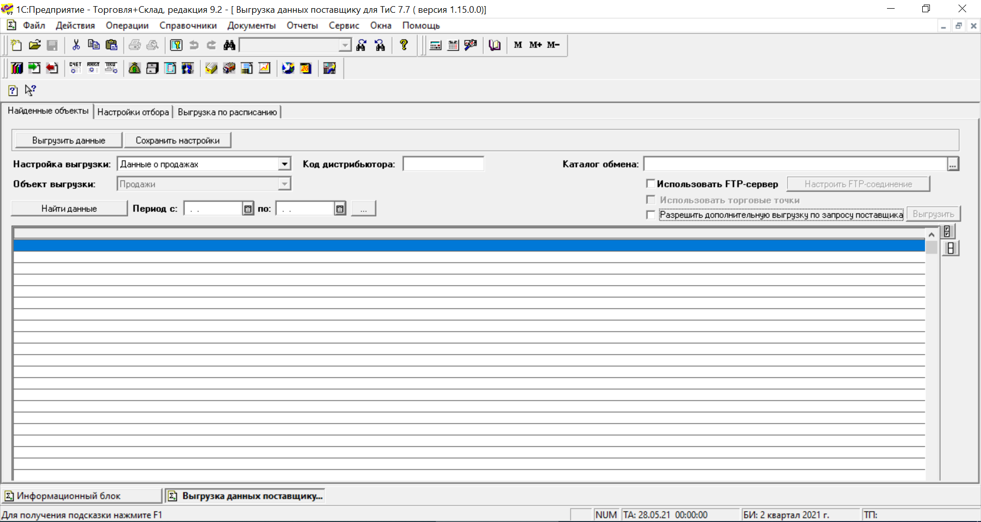Click the globe with dove icon
Image resolution: width=981 pixels, height=522 pixels.
pyautogui.click(x=288, y=68)
